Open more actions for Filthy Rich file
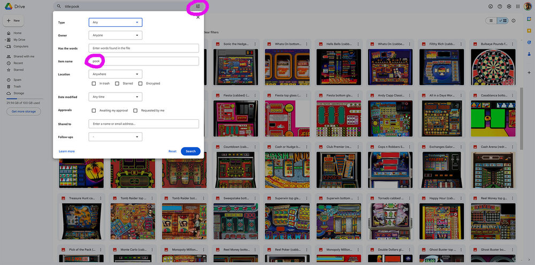The height and width of the screenshot is (265, 535). pos(461,44)
